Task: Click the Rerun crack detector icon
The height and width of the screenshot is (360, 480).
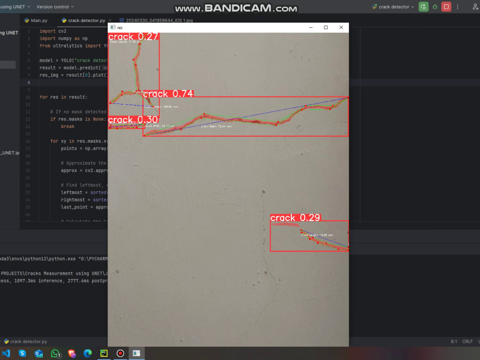Action: click(x=423, y=7)
